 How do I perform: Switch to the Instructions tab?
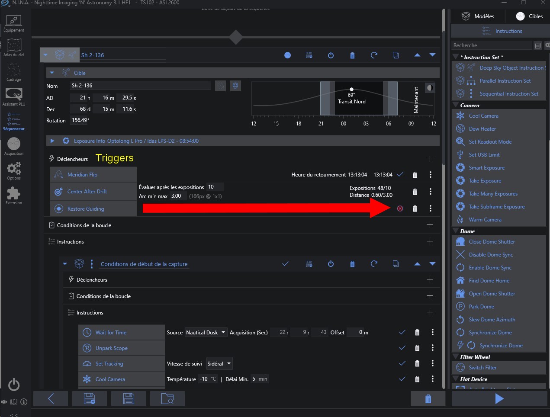pyautogui.click(x=500, y=31)
